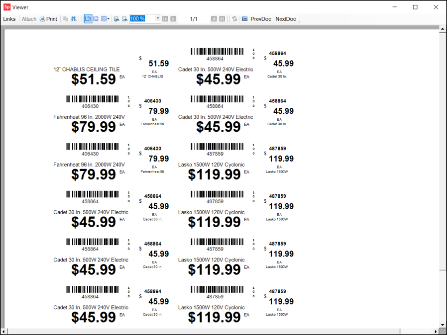Click the 1/1 page number field
The height and width of the screenshot is (335, 447).
click(194, 19)
